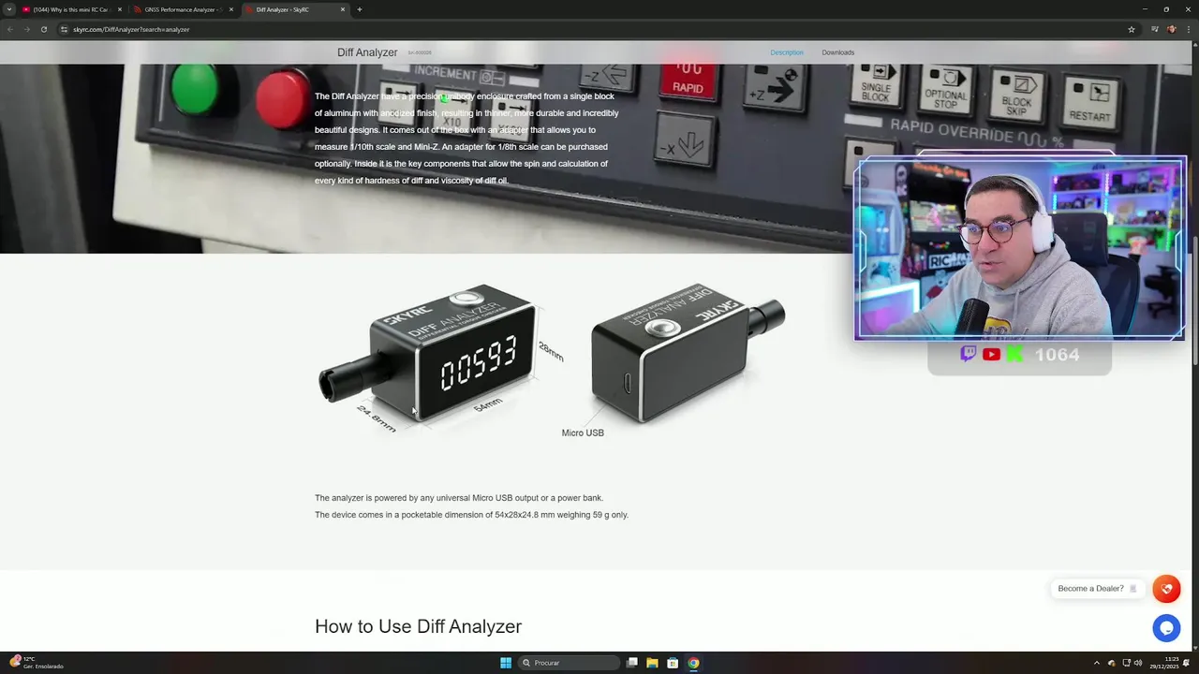Bookmark this page with the star icon
This screenshot has height=674, width=1199.
click(x=1132, y=29)
